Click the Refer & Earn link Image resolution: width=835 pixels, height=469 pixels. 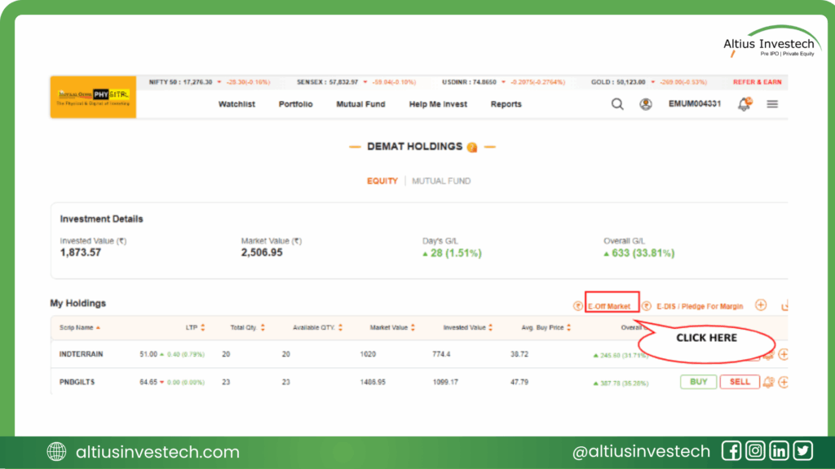coord(757,82)
